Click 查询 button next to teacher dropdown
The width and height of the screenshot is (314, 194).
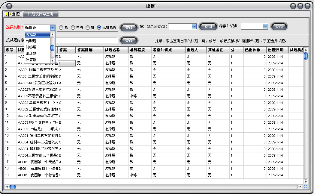pos(208,26)
